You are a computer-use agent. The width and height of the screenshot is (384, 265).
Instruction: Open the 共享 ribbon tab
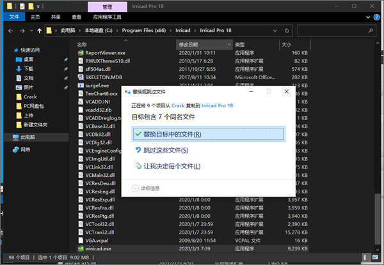click(x=56, y=17)
